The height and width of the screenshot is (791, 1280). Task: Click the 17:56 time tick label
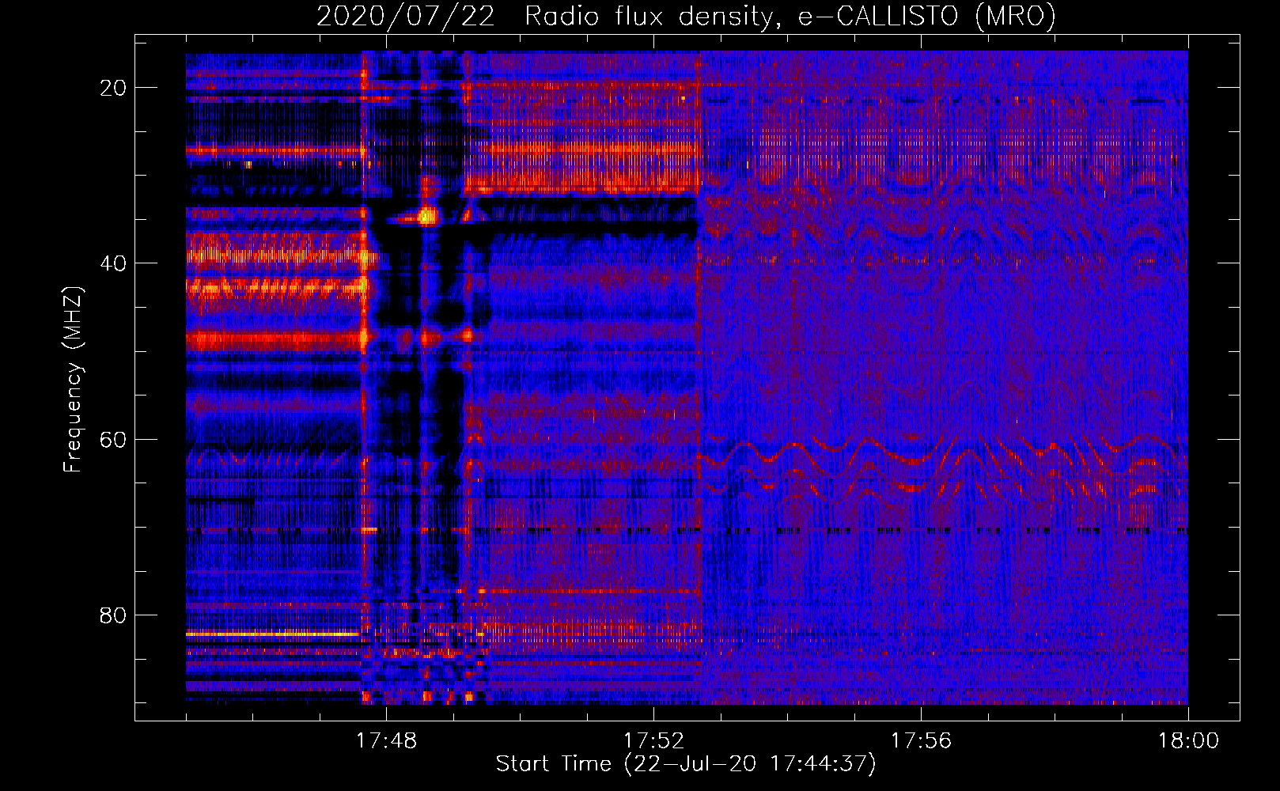921,741
